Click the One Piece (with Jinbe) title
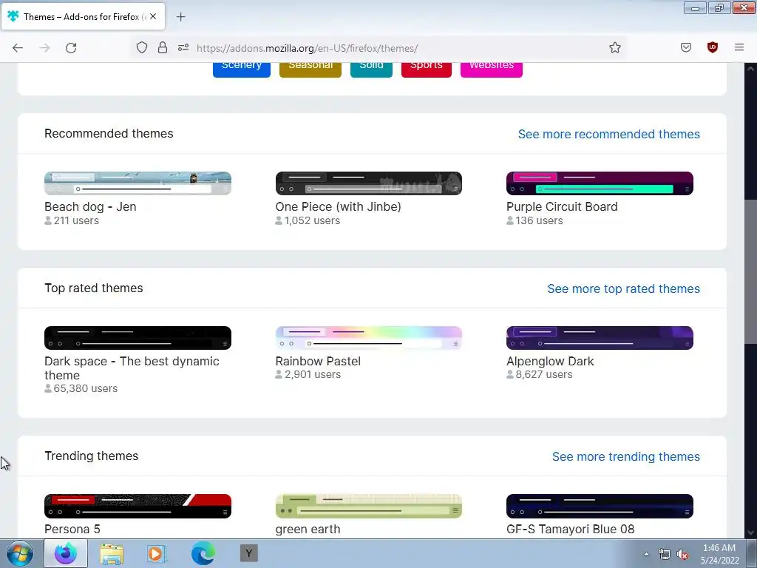 (338, 207)
